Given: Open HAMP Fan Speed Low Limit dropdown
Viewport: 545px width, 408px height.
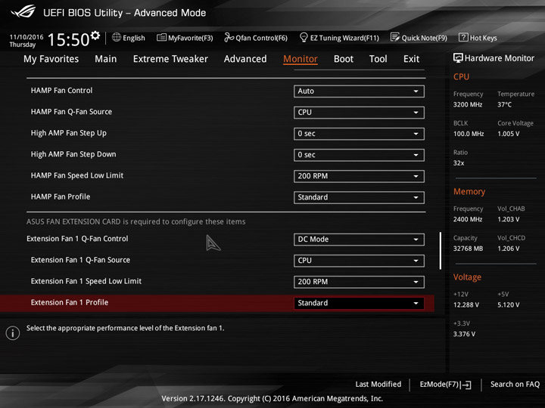Looking at the screenshot, I should [359, 176].
